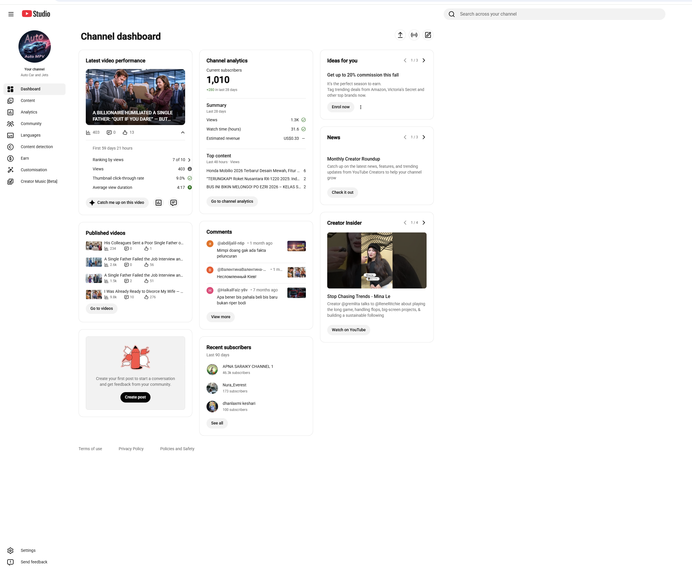Click Catch me up on this video
This screenshot has height=570, width=692.
point(117,203)
